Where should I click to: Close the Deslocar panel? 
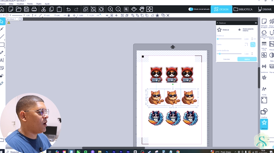tap(256, 23)
